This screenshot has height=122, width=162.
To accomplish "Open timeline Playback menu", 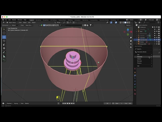I will click(10, 103).
